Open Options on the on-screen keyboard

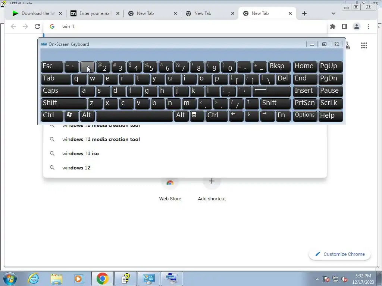pyautogui.click(x=305, y=116)
